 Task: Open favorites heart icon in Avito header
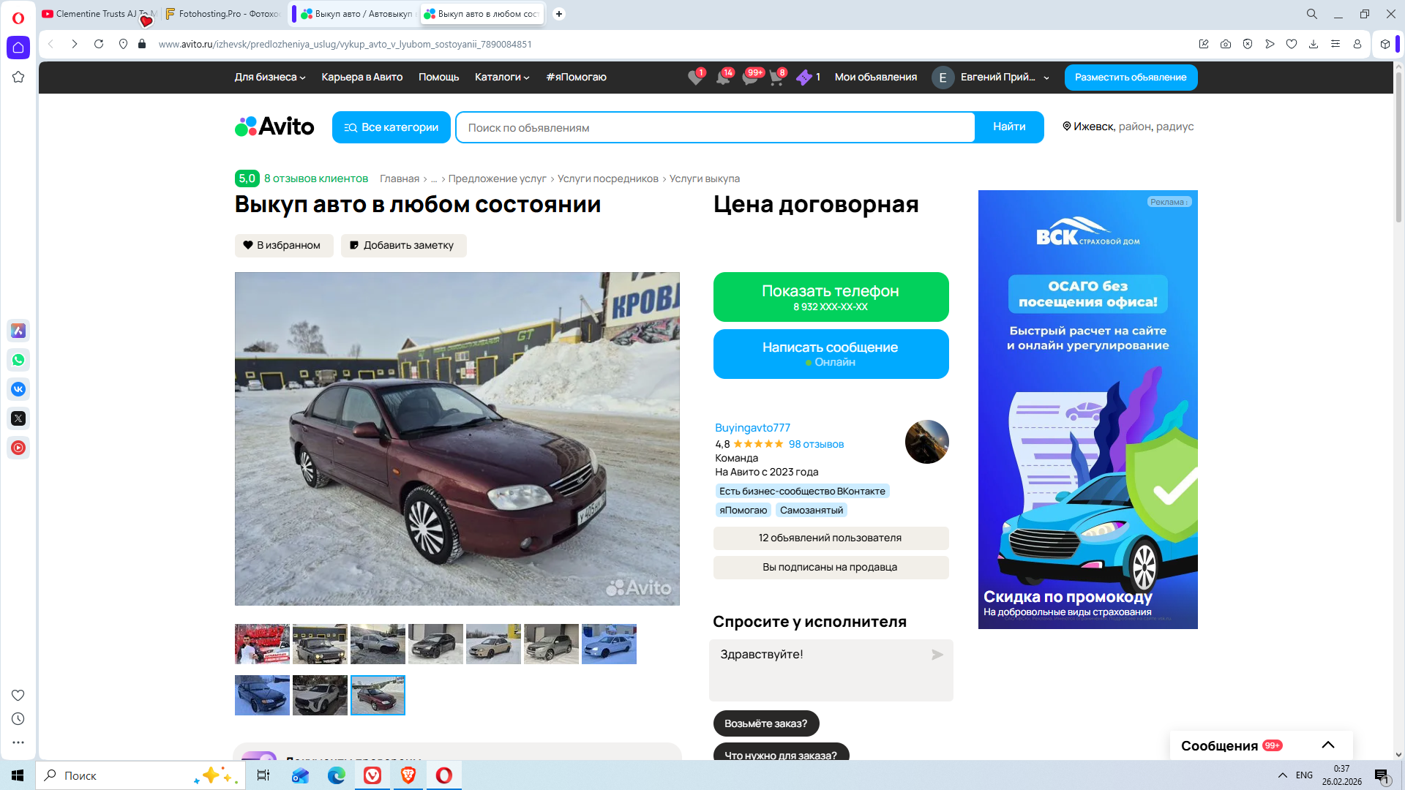coord(694,78)
